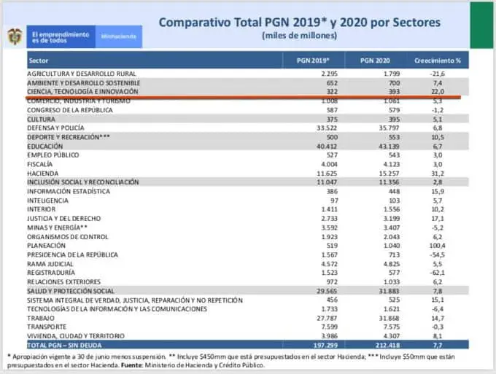Select 'TECNOLOGÍAS DE LA INFORMACIÓN' row label
Viewport: 496px width, 374px height.
click(x=117, y=309)
